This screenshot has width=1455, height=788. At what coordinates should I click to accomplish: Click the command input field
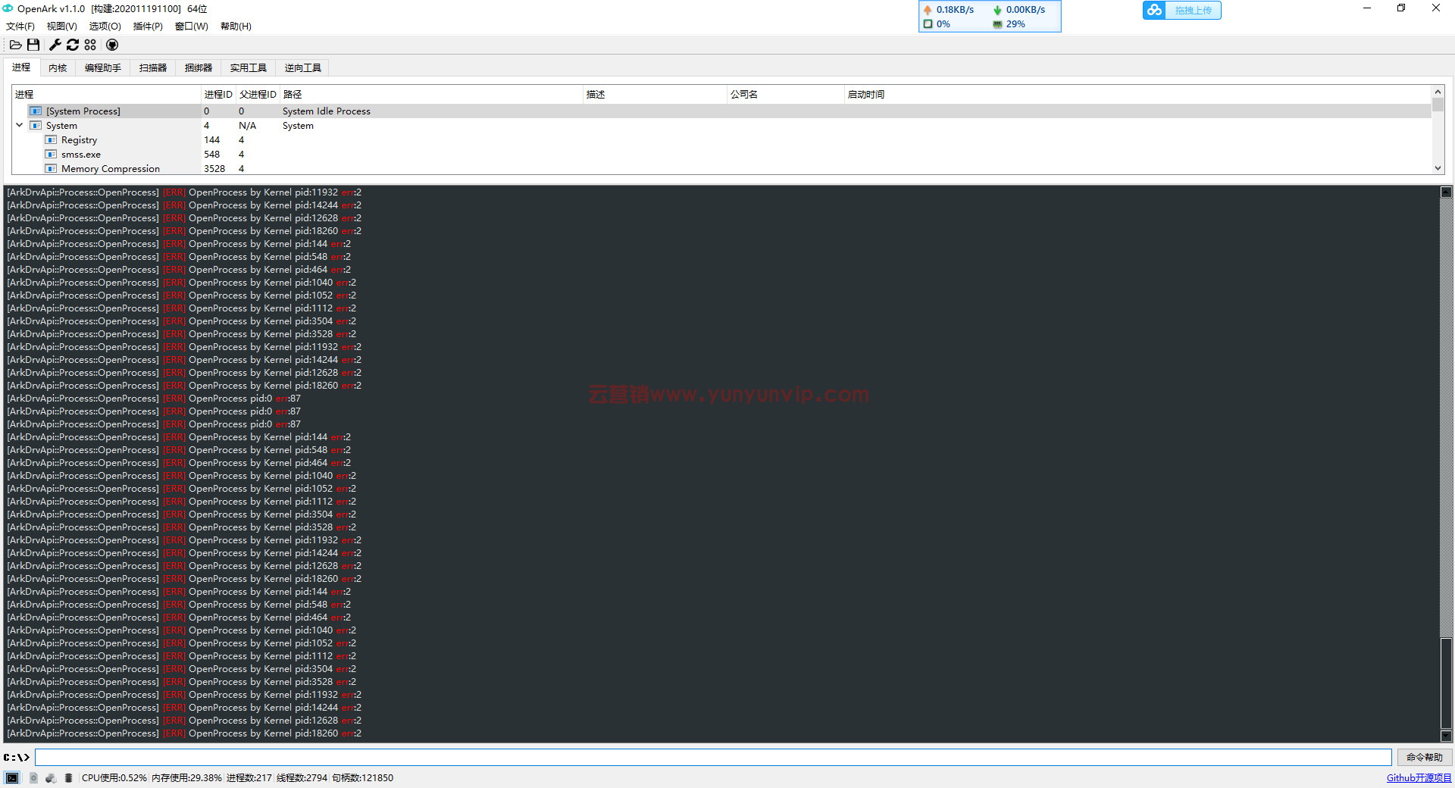coord(712,758)
